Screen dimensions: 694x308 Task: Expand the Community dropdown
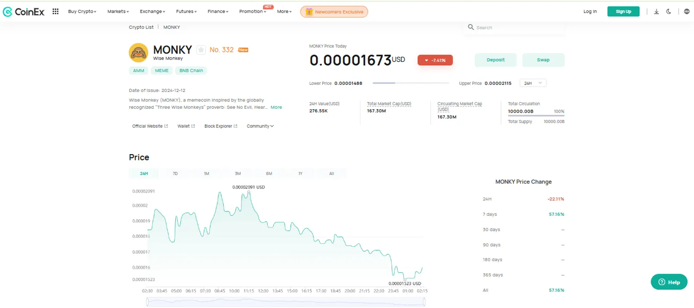click(260, 126)
